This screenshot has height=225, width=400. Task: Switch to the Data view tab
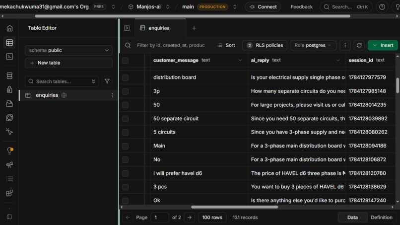click(352, 218)
